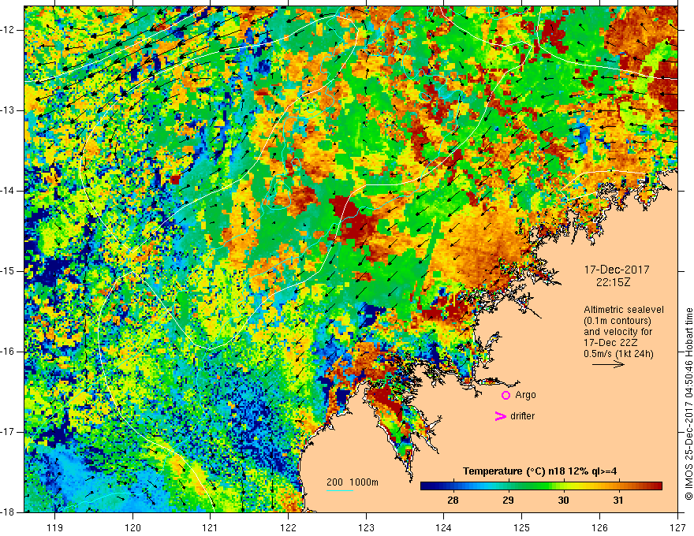
Task: Click the colorbar value 31
Action: 618,501
